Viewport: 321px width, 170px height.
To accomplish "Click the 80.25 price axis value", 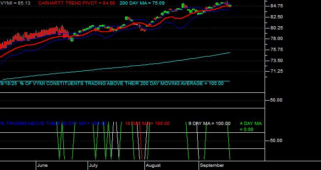I will coord(277,28).
